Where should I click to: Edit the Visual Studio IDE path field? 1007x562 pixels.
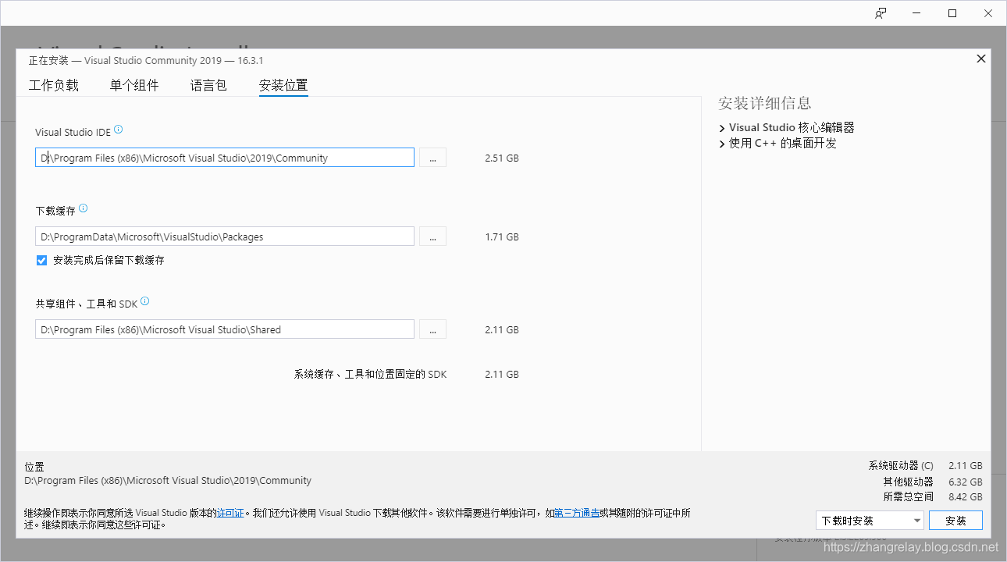click(225, 158)
